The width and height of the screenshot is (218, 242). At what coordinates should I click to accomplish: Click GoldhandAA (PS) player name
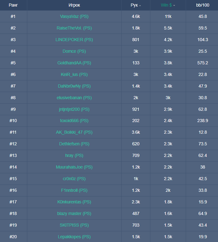[x=74, y=63]
